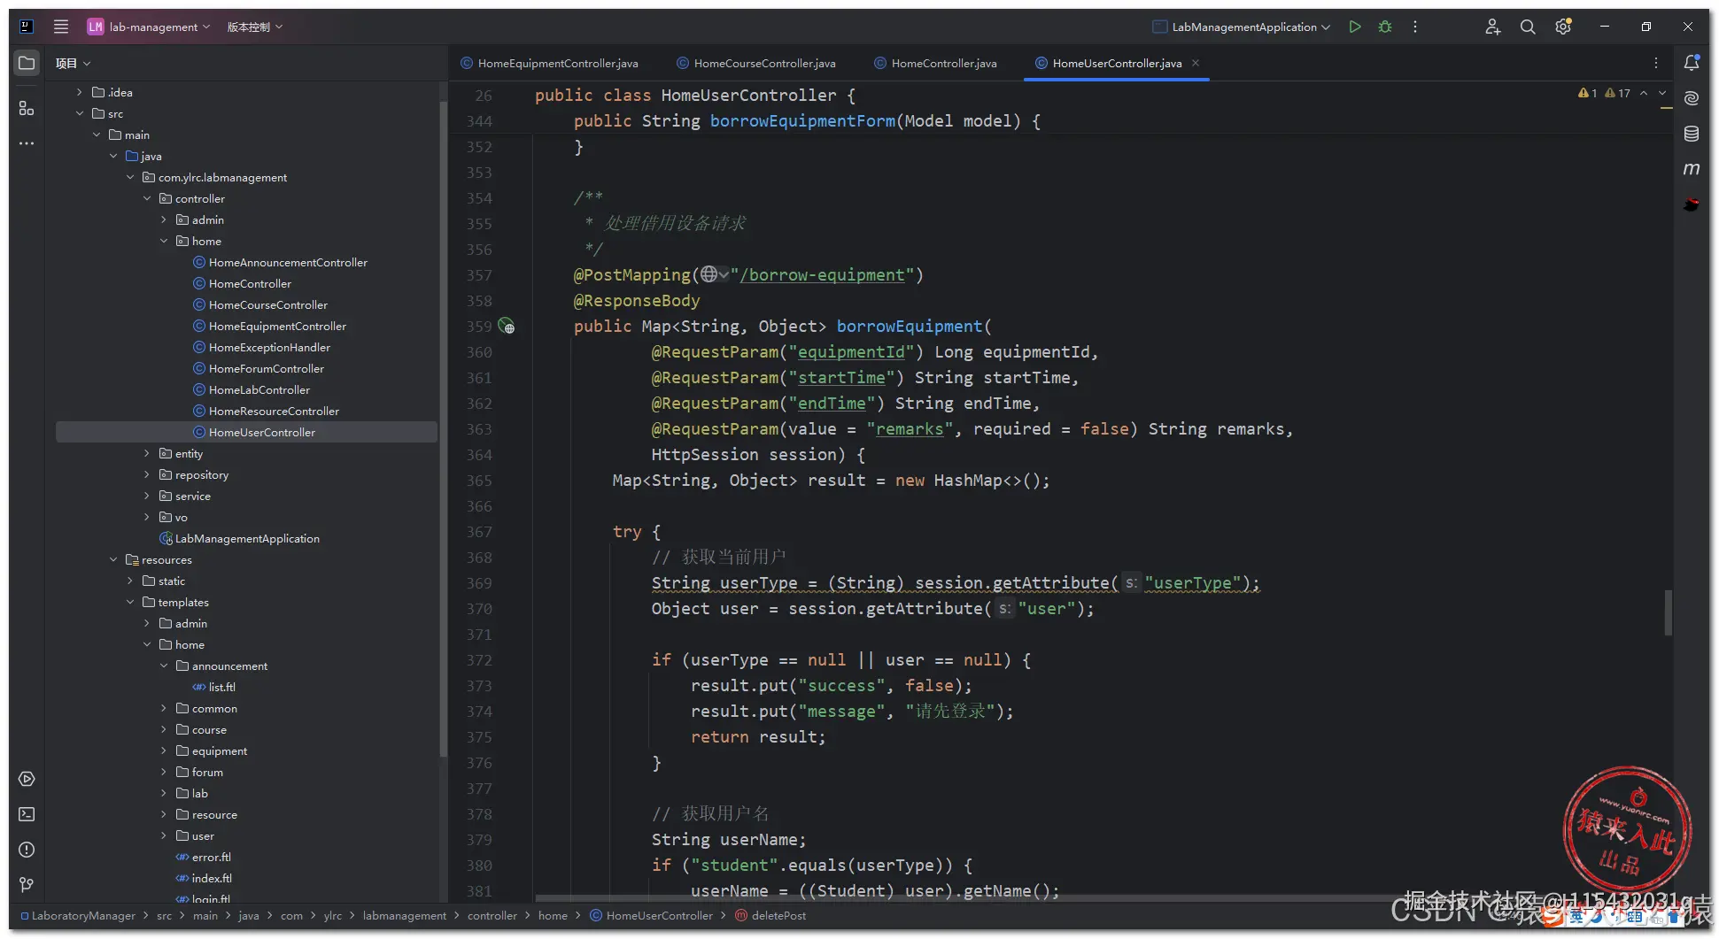Open the Maven tool window
1719x939 pixels.
[x=1692, y=169]
